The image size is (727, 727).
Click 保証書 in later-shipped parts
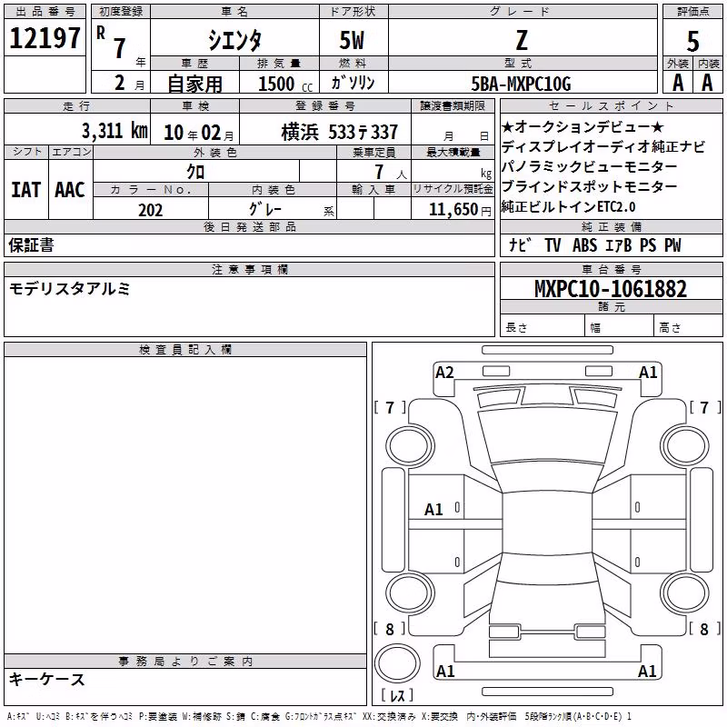point(31,245)
